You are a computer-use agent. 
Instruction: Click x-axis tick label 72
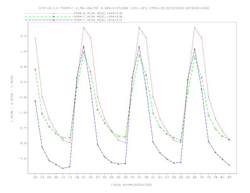pos(201,177)
